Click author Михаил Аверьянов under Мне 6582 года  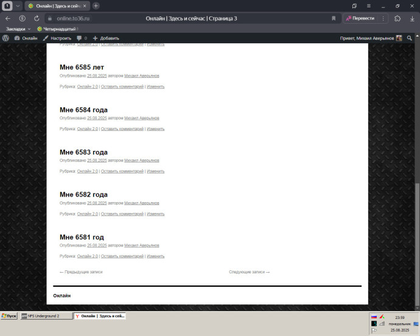(142, 203)
